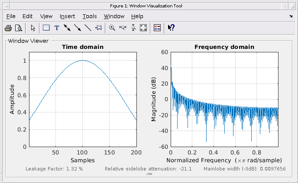The height and width of the screenshot is (183, 298).
Task: Pick the Insert Arrow tool
Action: [x=78, y=28]
